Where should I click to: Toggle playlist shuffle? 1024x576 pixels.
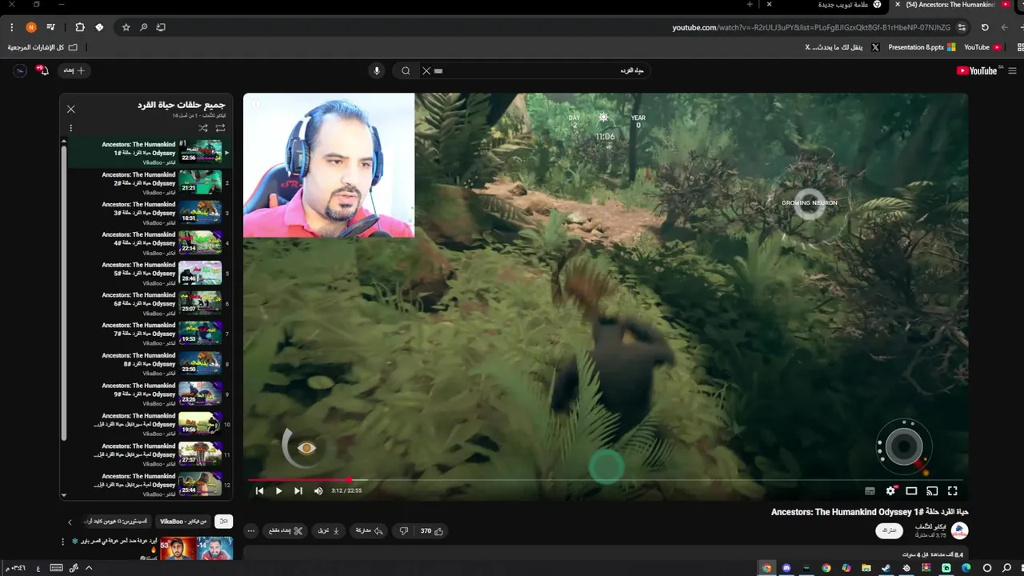(x=202, y=128)
